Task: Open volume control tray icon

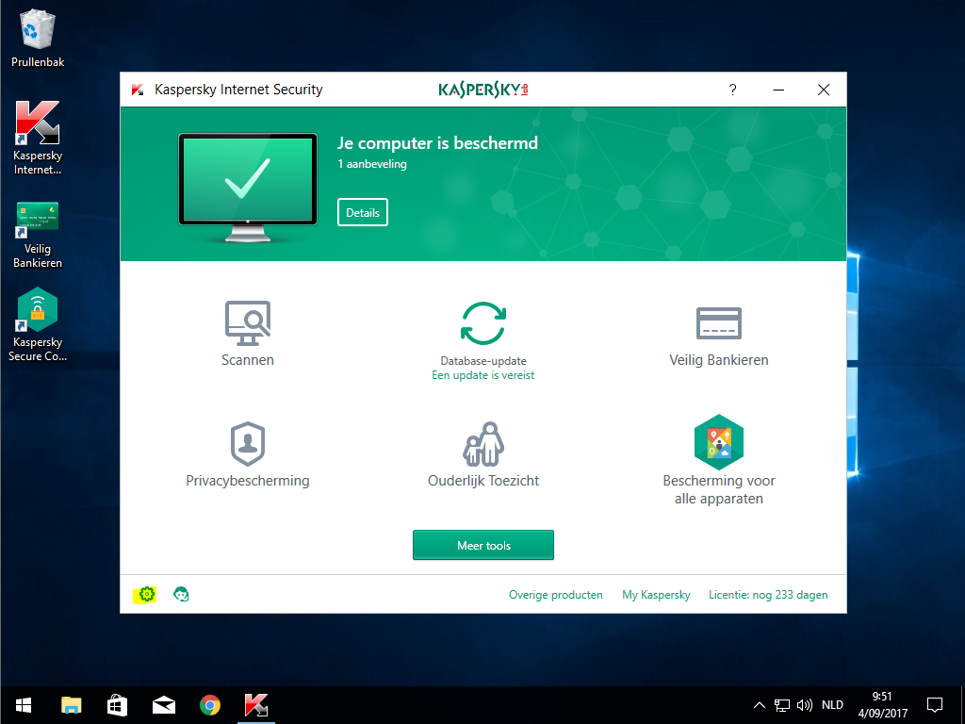Action: click(805, 705)
